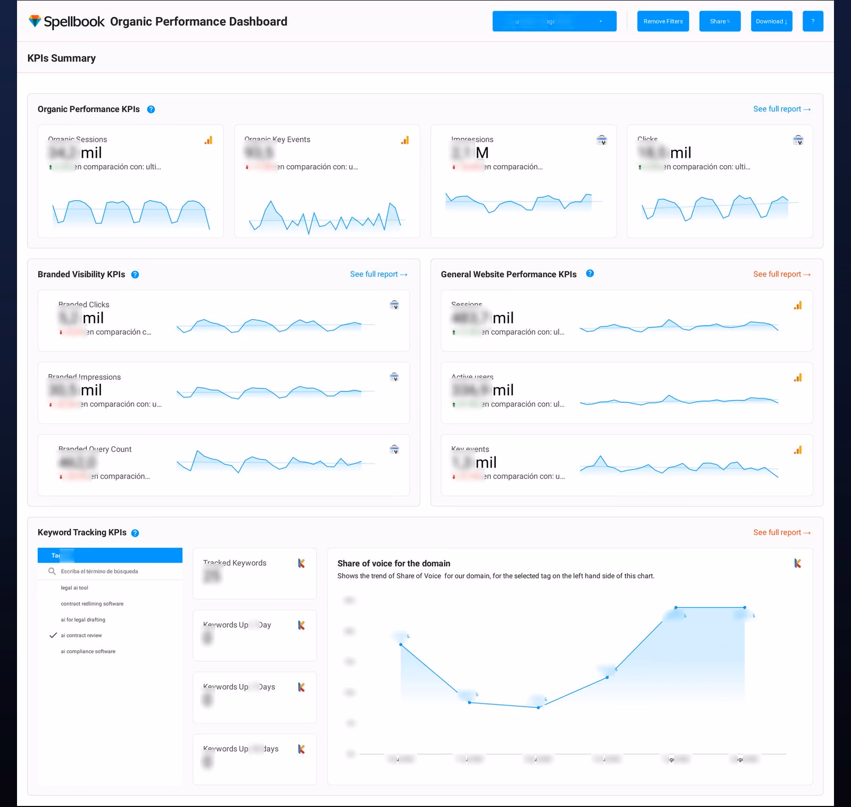Select 'ai compliance software' tag option
This screenshot has width=851, height=807.
[x=88, y=651]
